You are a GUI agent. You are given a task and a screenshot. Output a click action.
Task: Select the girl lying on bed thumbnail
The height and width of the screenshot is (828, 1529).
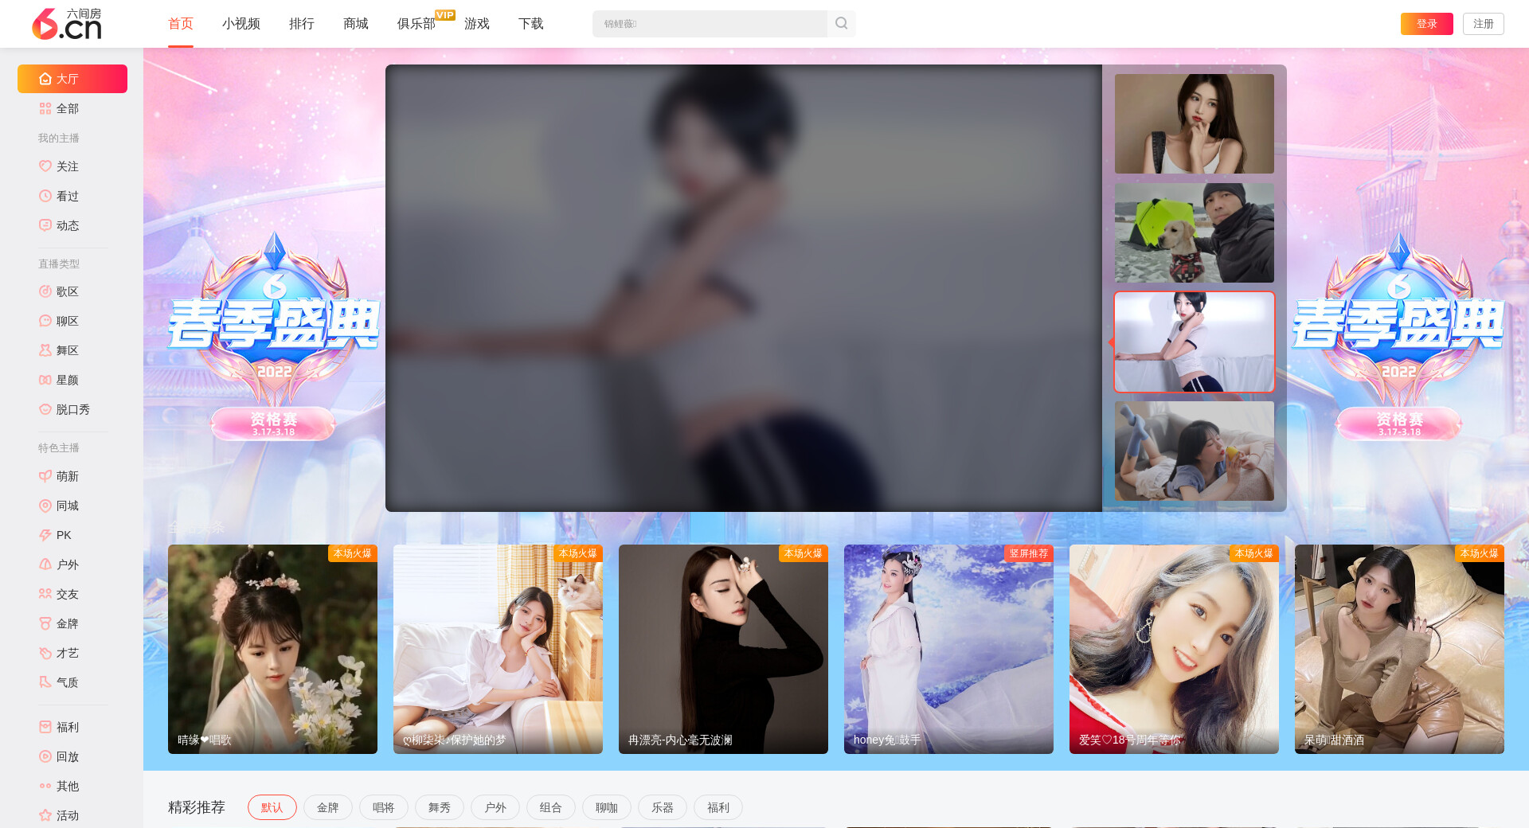[x=1195, y=451]
